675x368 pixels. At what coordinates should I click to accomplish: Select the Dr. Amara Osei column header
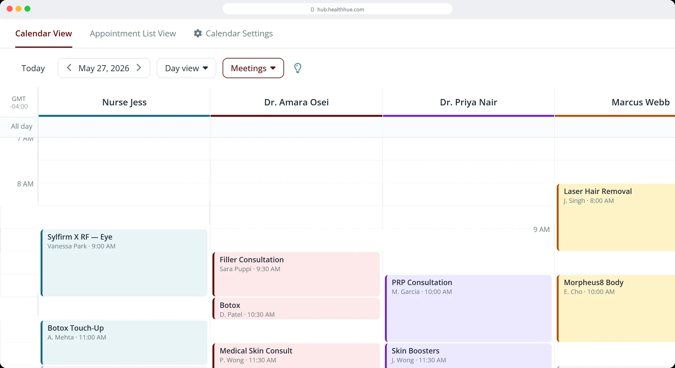click(296, 102)
